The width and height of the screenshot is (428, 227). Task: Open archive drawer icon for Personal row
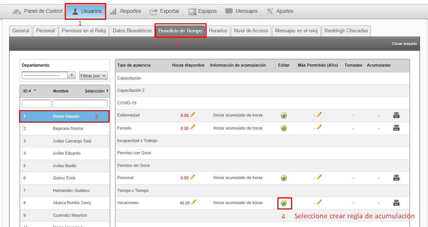(396, 177)
